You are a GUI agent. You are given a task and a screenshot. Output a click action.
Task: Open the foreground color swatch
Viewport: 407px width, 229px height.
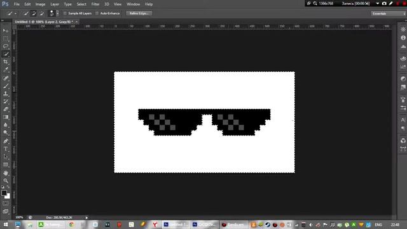pos(4,193)
